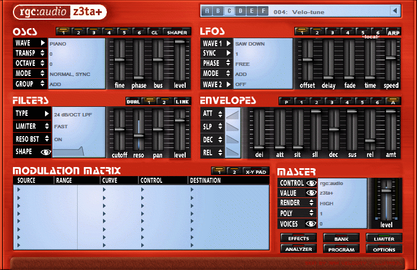Select bank A button
The width and height of the screenshot is (417, 270).
(x=207, y=11)
